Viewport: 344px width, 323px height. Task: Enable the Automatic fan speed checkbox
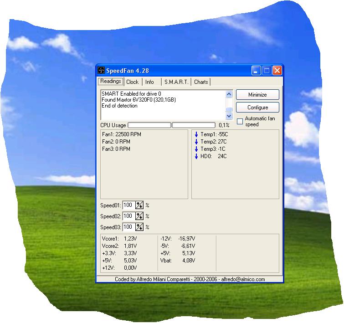[x=240, y=121]
